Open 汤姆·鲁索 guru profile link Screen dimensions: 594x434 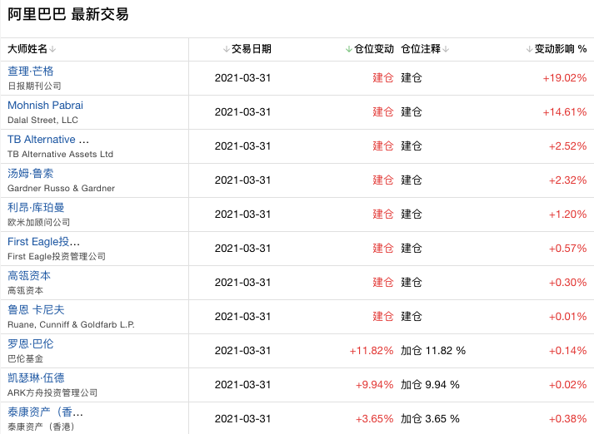31,174
